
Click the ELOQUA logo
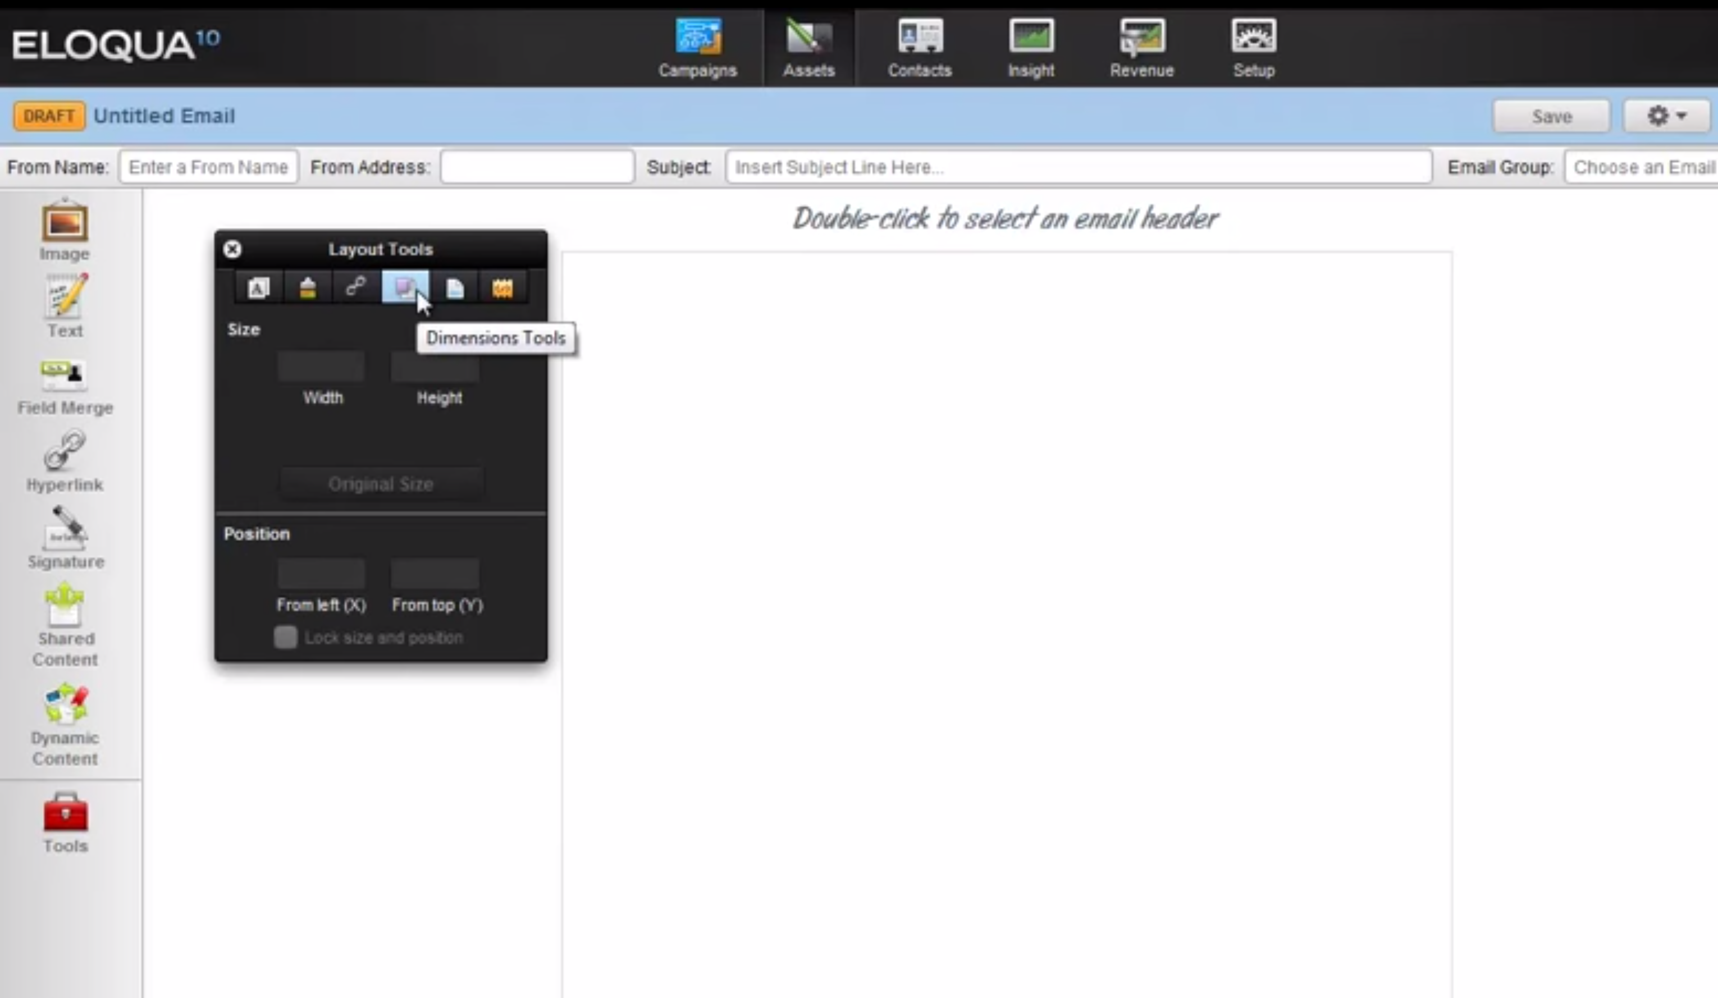[x=116, y=45]
